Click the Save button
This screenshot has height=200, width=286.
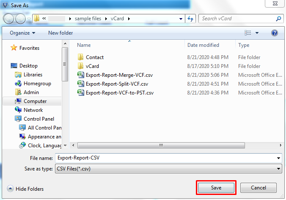pos(216,188)
